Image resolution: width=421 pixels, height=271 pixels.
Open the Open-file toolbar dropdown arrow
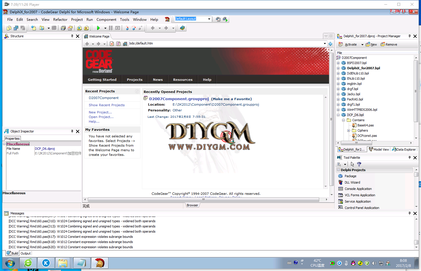click(49, 28)
